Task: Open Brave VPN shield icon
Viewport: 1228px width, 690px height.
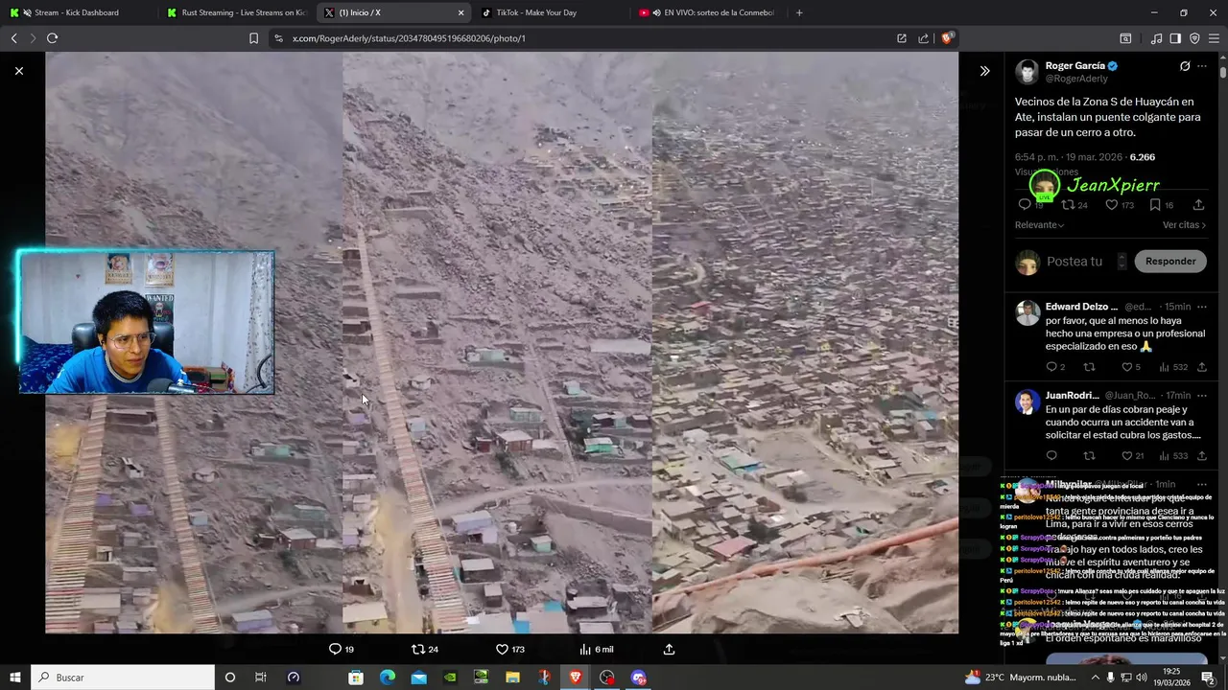Action: tap(1194, 38)
